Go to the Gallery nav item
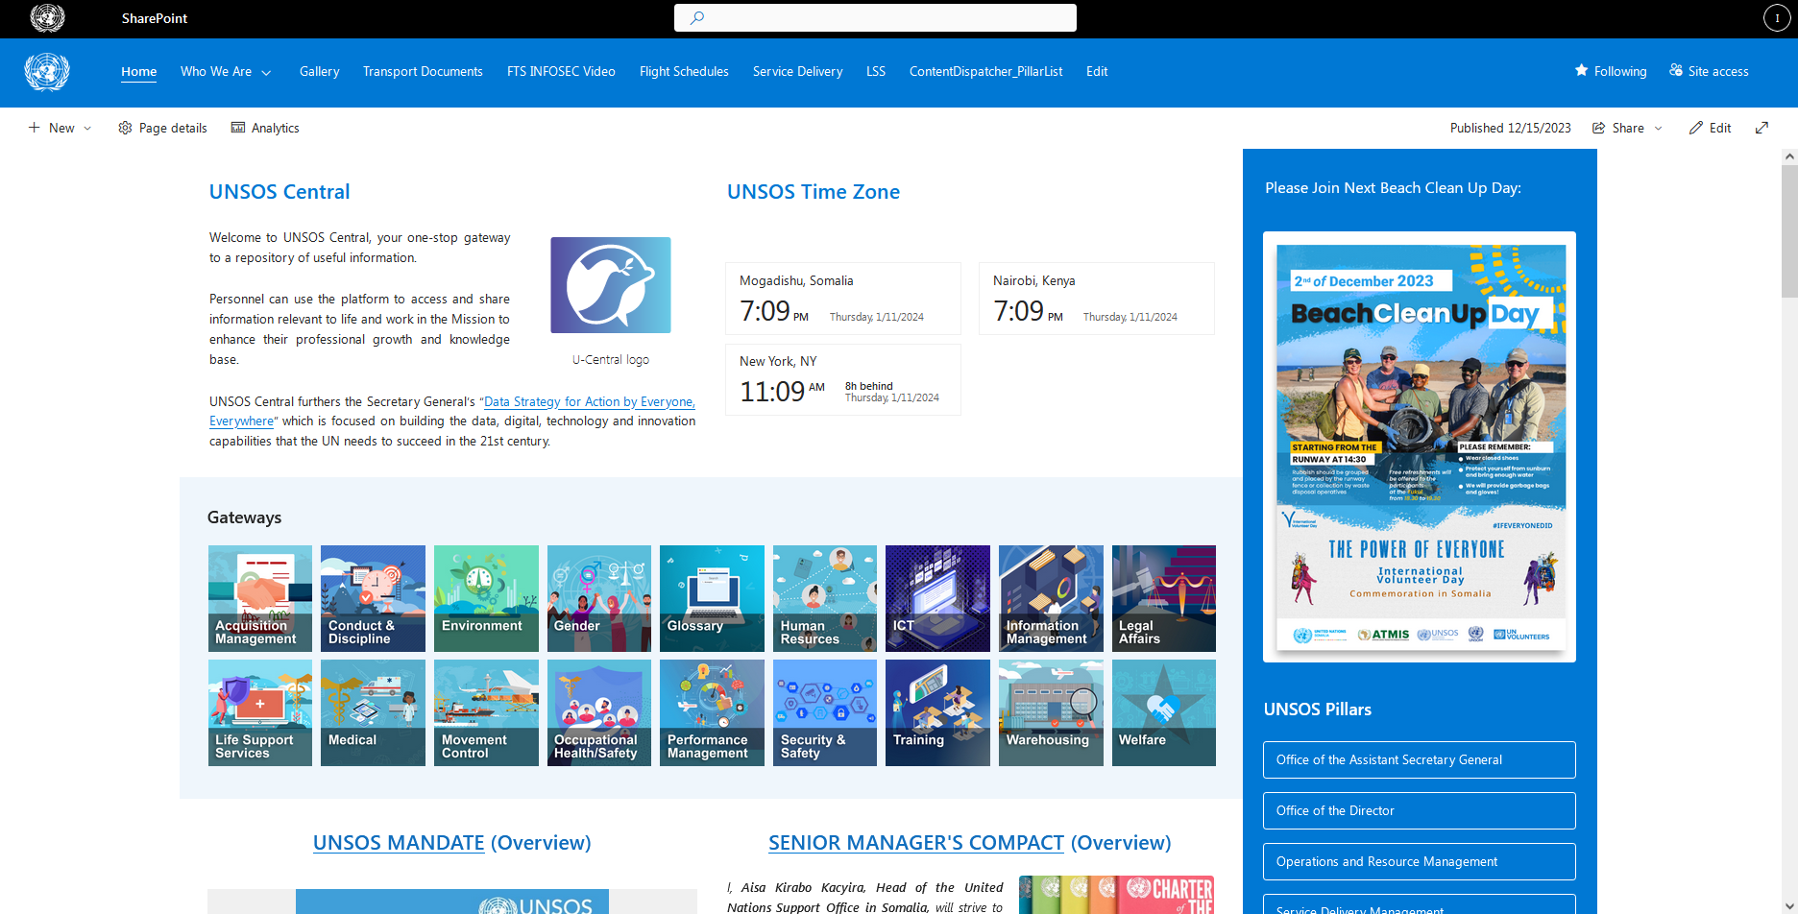 click(x=319, y=71)
